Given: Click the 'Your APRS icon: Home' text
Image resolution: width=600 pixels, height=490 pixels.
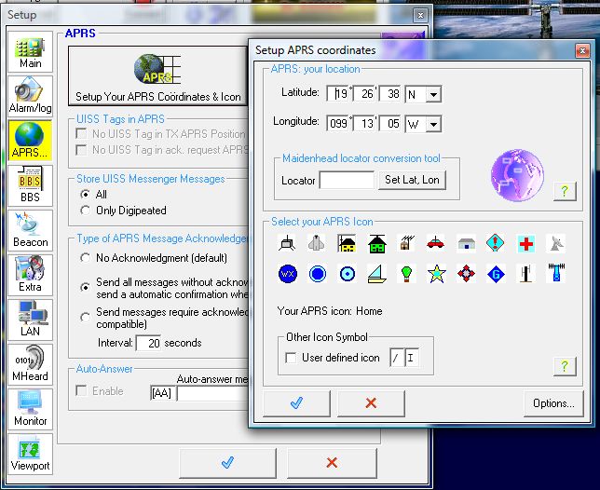Looking at the screenshot, I should point(330,311).
